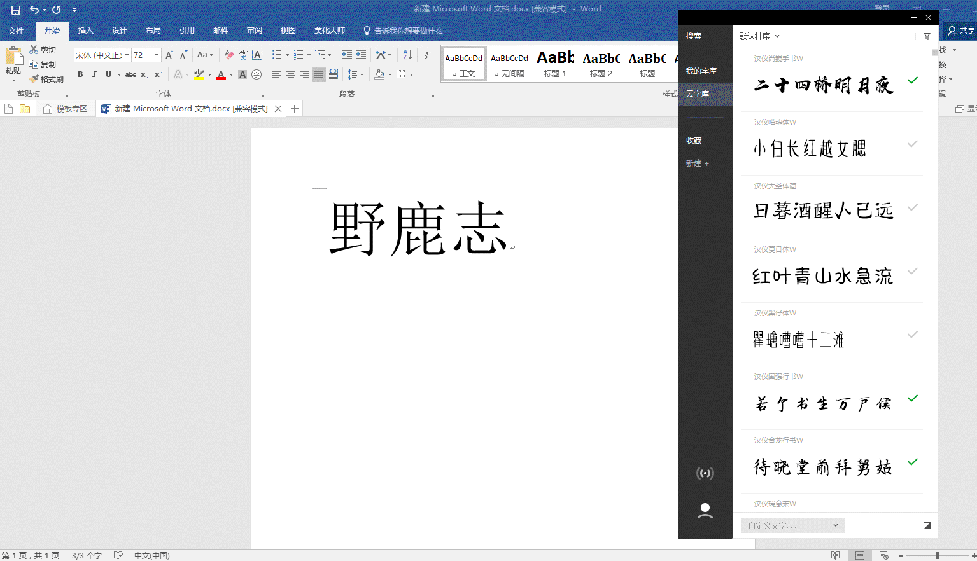This screenshot has width=977, height=561.
Task: Click 搜索 in font panel sidebar
Action: (694, 36)
